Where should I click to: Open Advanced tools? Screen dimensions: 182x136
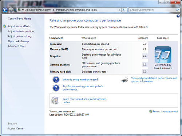pyautogui.click(x=17, y=46)
